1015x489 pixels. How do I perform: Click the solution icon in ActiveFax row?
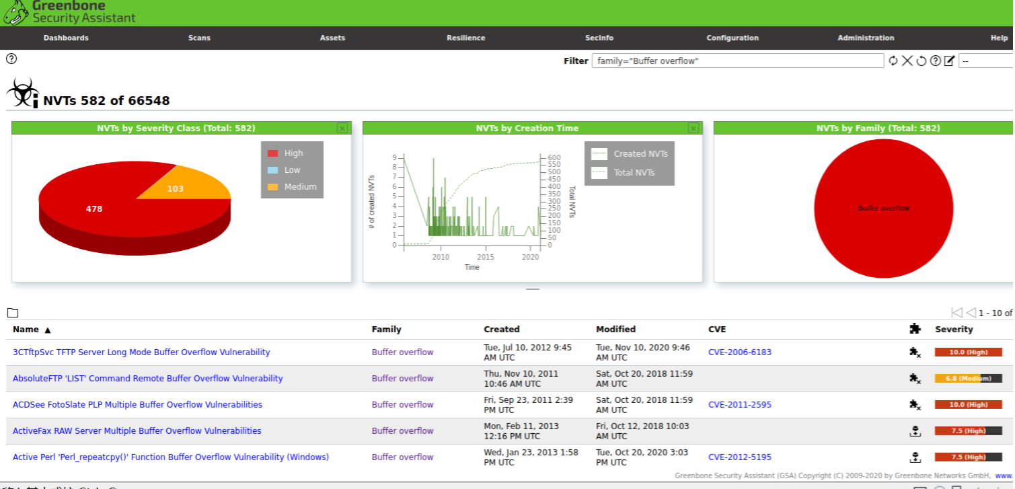(915, 431)
